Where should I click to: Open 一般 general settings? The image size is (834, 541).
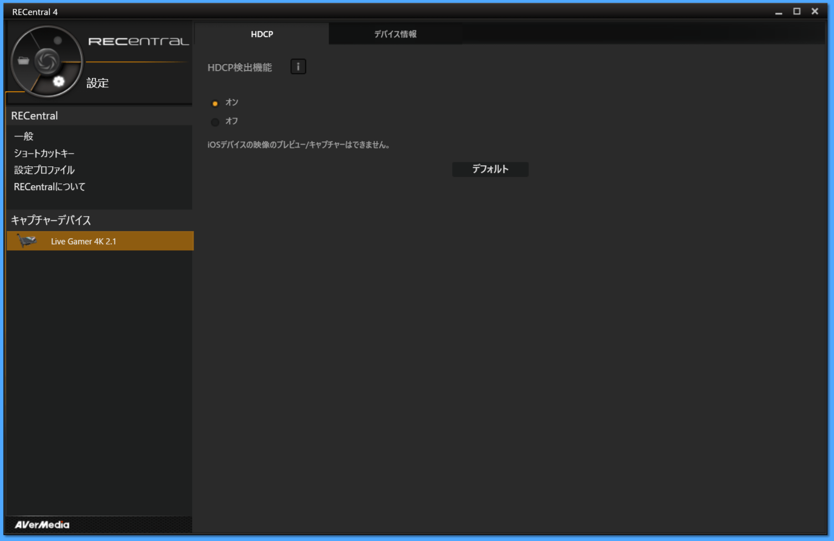pyautogui.click(x=24, y=136)
